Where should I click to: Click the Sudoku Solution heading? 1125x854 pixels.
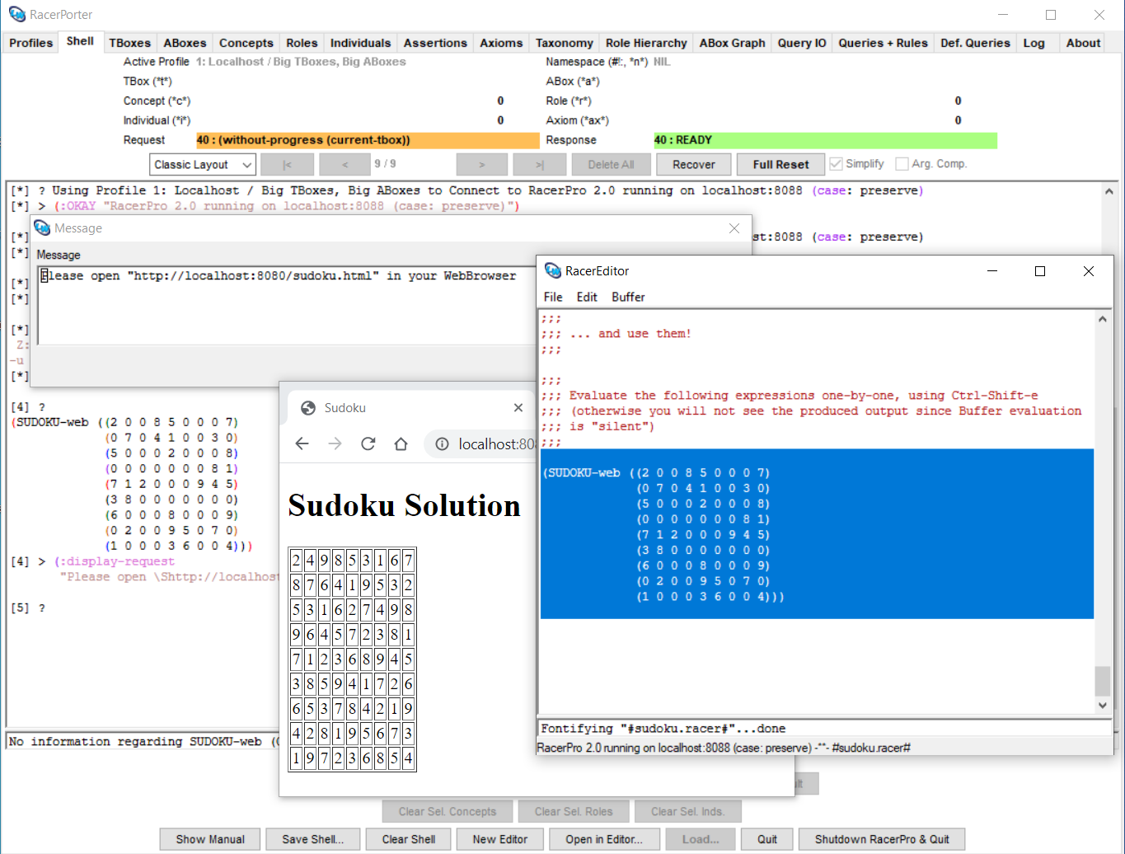[404, 505]
